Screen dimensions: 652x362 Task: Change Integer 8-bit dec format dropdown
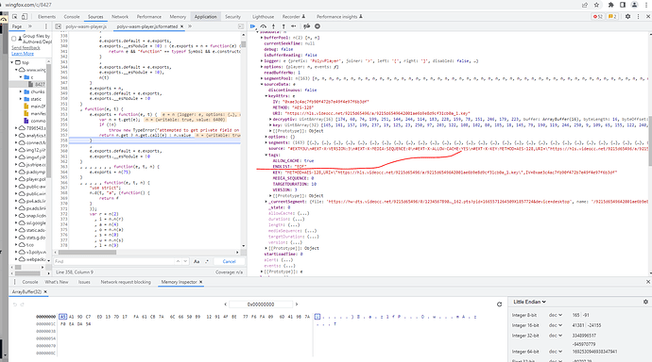[x=556, y=315]
